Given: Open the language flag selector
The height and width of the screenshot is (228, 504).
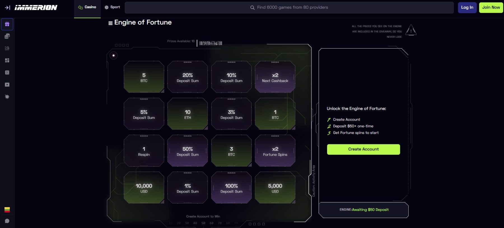Looking at the screenshot, I should [7, 210].
